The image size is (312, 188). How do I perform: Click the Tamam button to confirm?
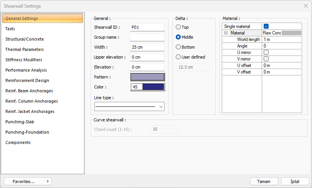click(264, 181)
